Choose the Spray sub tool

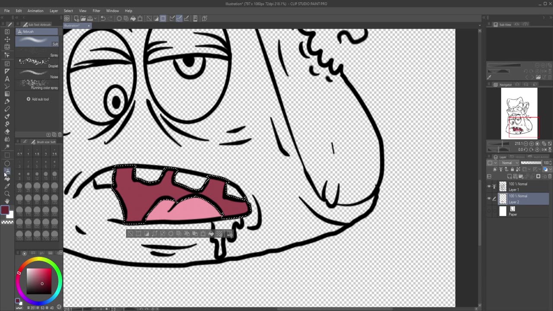(x=37, y=52)
